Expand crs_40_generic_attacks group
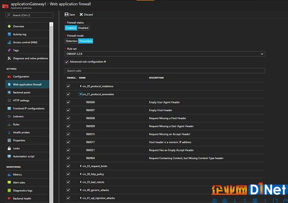The width and height of the screenshot is (288, 203). point(81,190)
